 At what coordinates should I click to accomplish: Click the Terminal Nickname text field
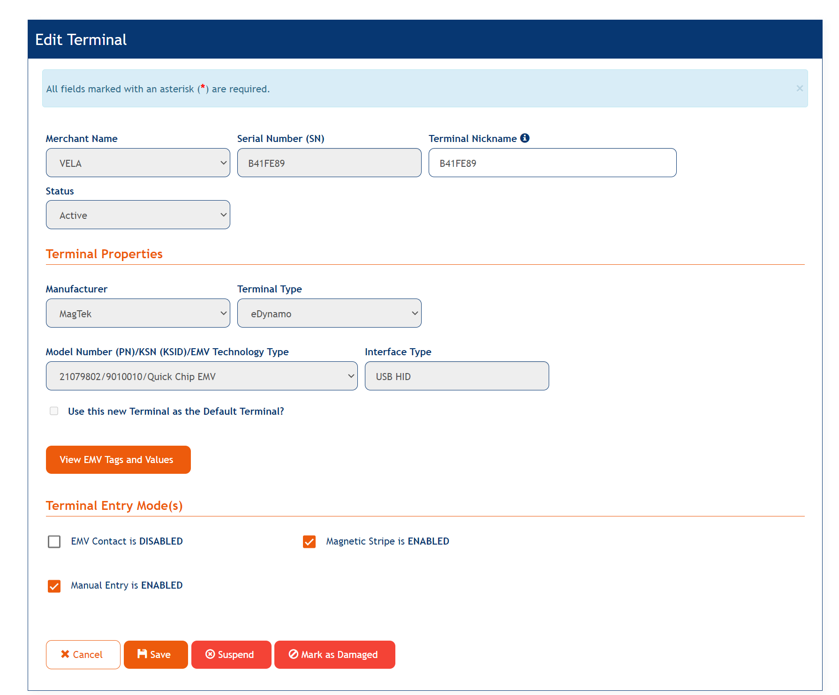552,163
